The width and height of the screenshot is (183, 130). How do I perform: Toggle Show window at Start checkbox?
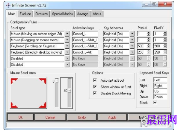95,87
